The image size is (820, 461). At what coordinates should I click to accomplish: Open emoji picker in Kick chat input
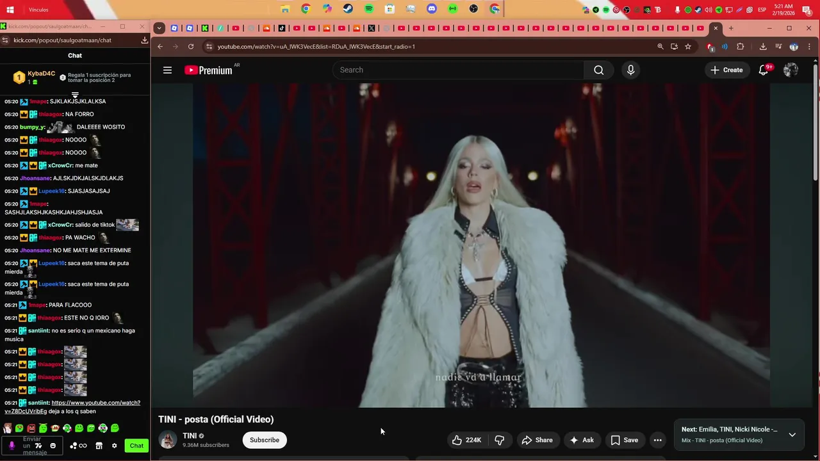pyautogui.click(x=53, y=446)
